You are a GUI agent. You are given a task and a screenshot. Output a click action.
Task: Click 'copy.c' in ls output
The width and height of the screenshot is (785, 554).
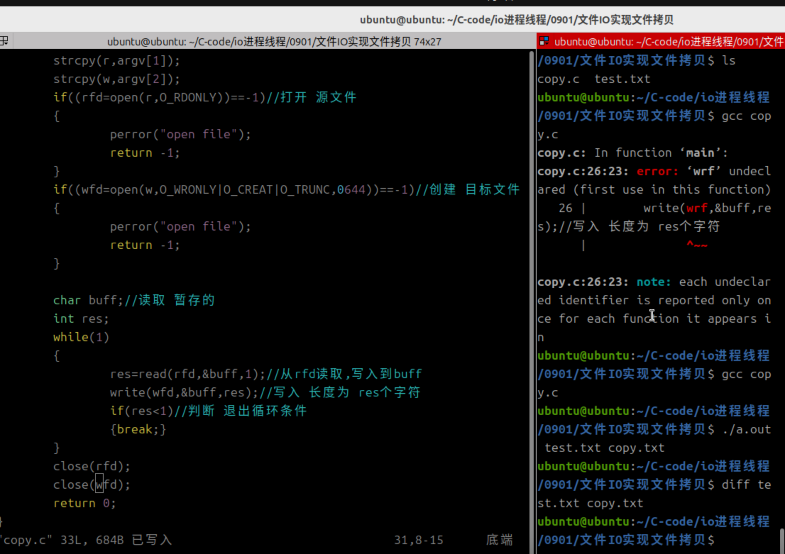pyautogui.click(x=558, y=79)
